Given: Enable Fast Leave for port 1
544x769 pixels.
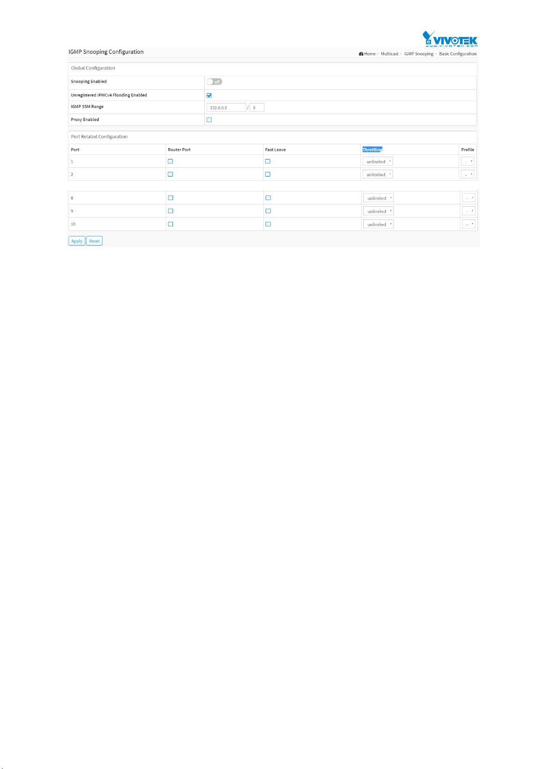Looking at the screenshot, I should click(x=267, y=161).
